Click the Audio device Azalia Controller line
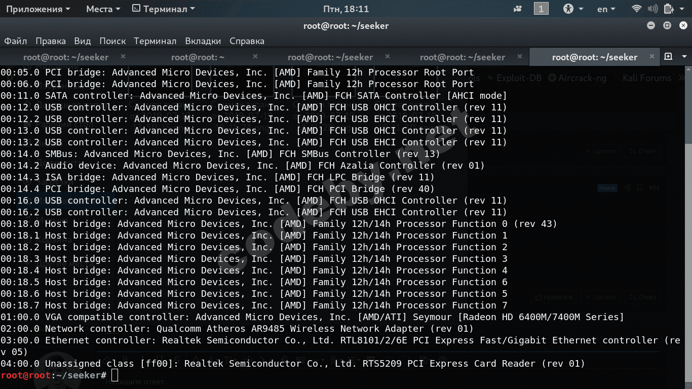 click(x=243, y=166)
